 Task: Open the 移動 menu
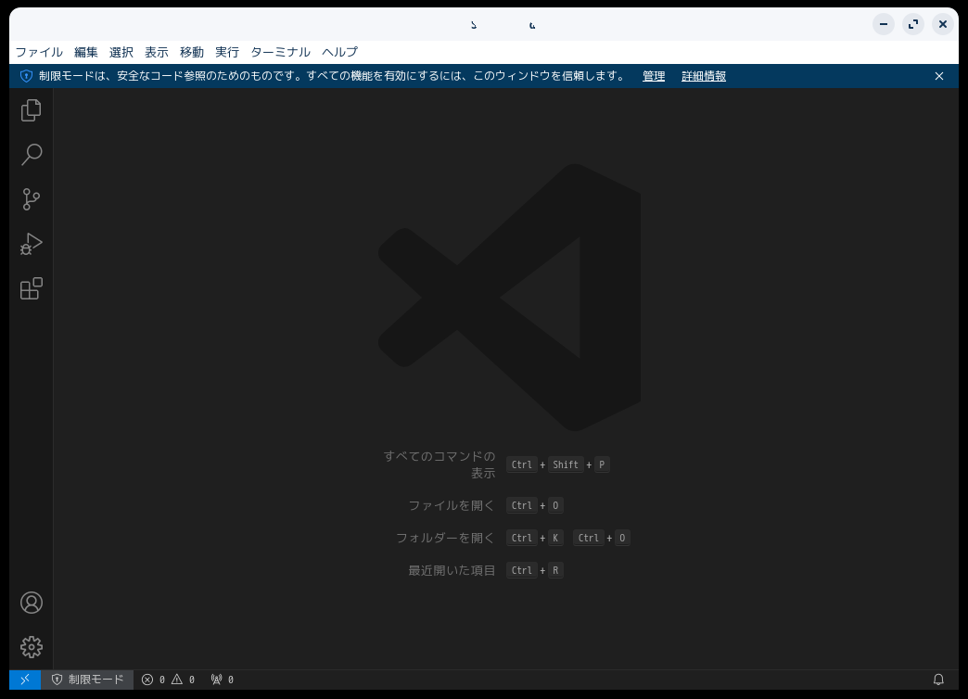(191, 52)
